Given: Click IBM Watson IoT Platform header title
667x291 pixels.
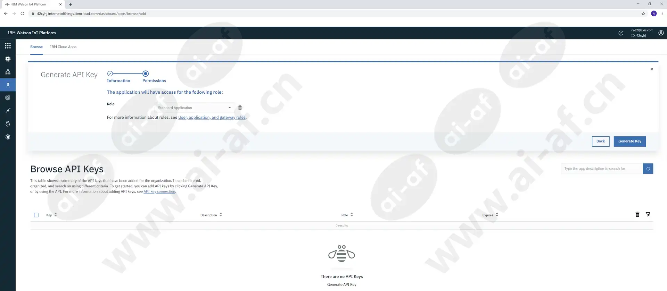Looking at the screenshot, I should (x=32, y=33).
